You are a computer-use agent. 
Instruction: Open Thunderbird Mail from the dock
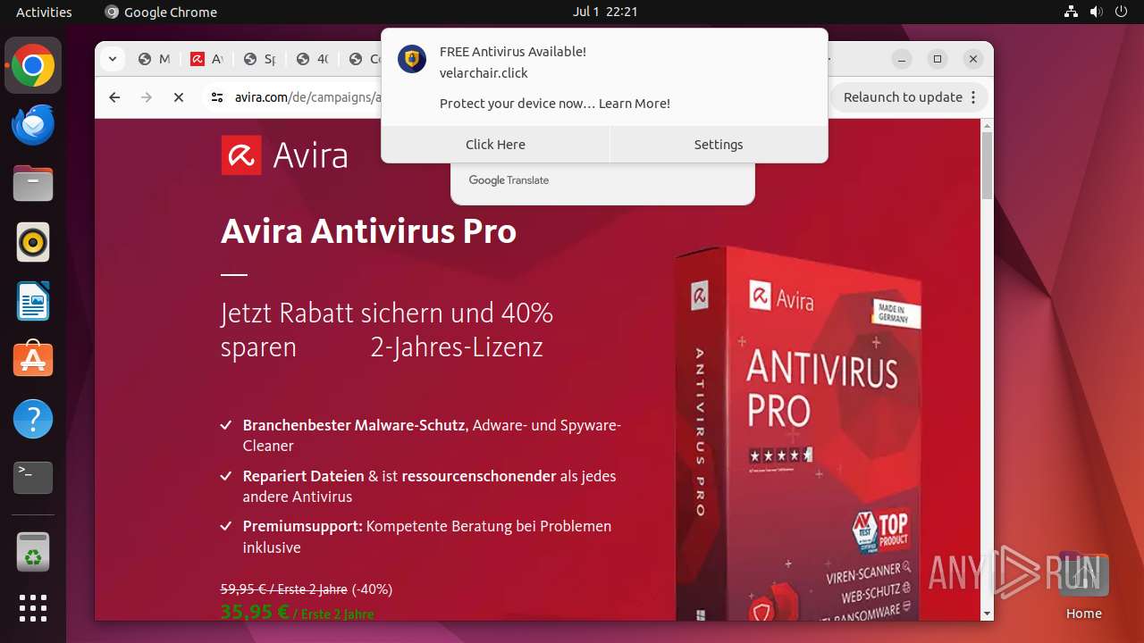33,124
